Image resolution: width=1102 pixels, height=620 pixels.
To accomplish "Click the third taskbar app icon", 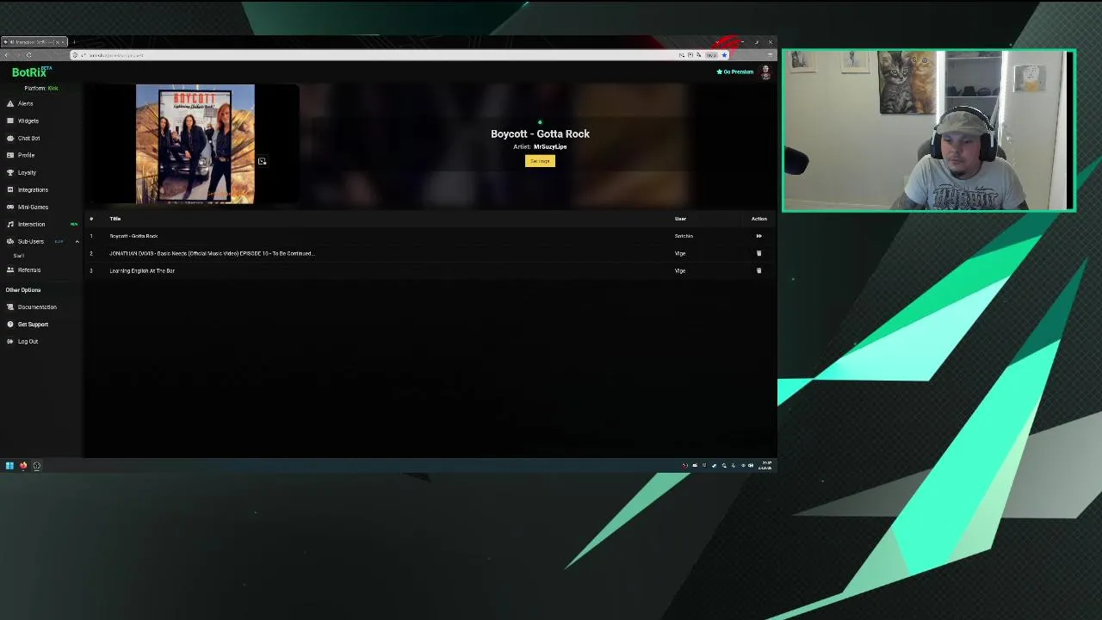I will pos(36,466).
